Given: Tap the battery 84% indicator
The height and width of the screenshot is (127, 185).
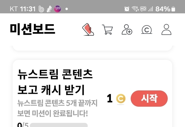Looking at the screenshot, I should 165,9.
